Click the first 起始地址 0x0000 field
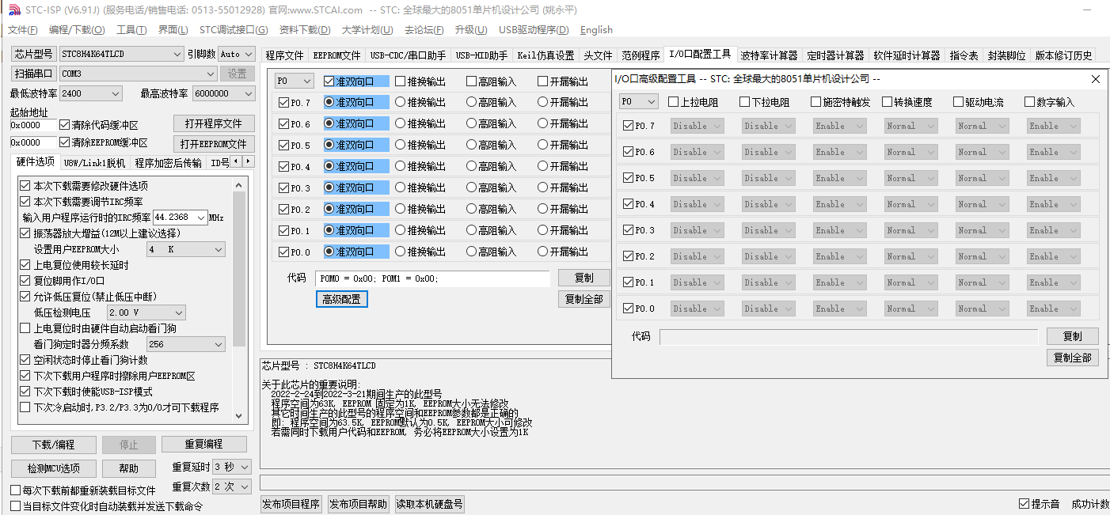 point(34,125)
